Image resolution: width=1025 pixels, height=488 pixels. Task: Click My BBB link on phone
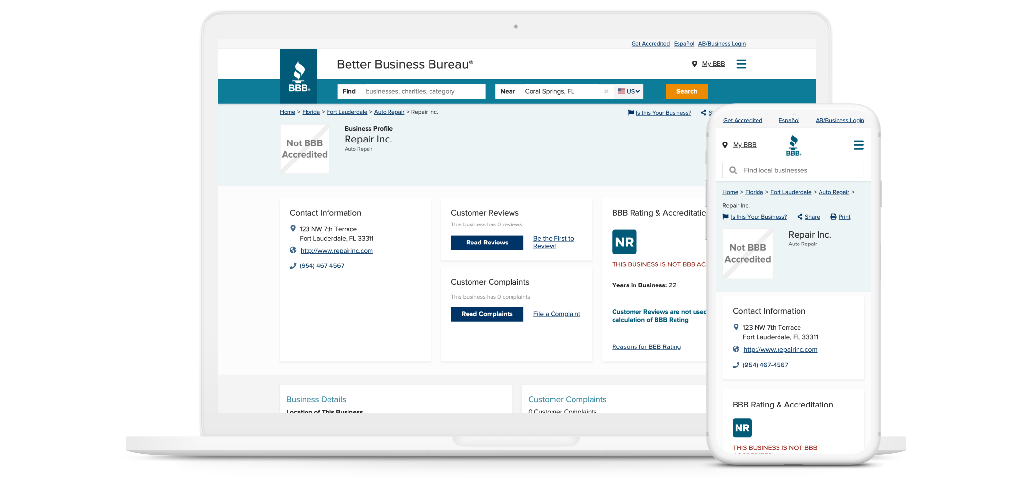click(744, 145)
